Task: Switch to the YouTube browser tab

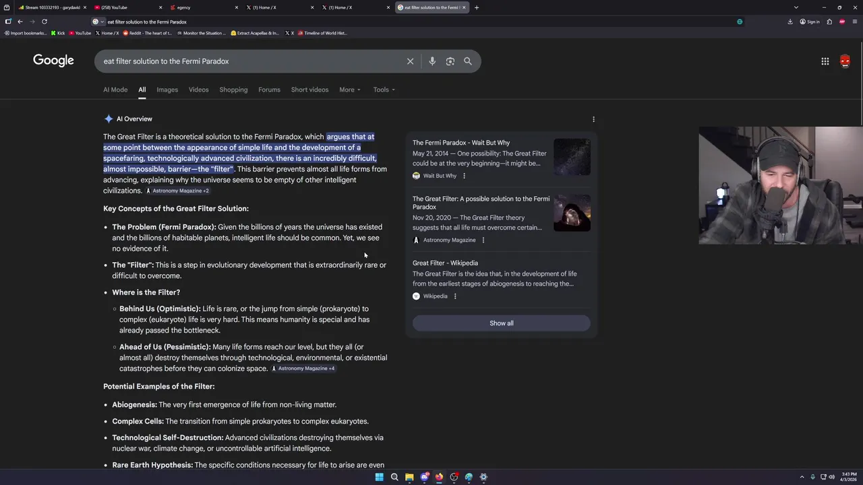Action: click(128, 7)
